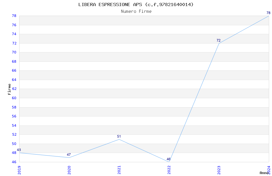Screen dimensions: 272x176
Task: Click the y-axis tick value 46
Action: 14,162
